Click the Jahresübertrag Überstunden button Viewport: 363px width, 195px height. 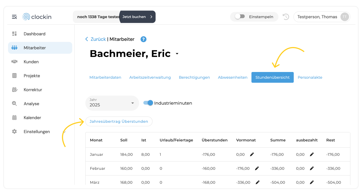[119, 121]
